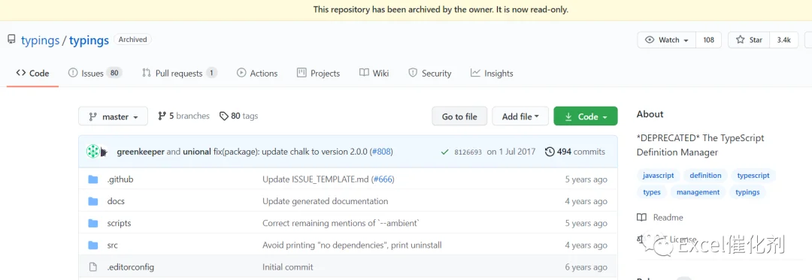Click the Go to file button
The height and width of the screenshot is (280, 812).
pyautogui.click(x=459, y=116)
